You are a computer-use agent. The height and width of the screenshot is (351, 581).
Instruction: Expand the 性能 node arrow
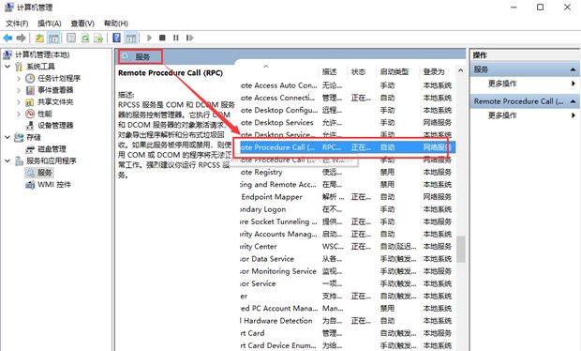tap(19, 114)
